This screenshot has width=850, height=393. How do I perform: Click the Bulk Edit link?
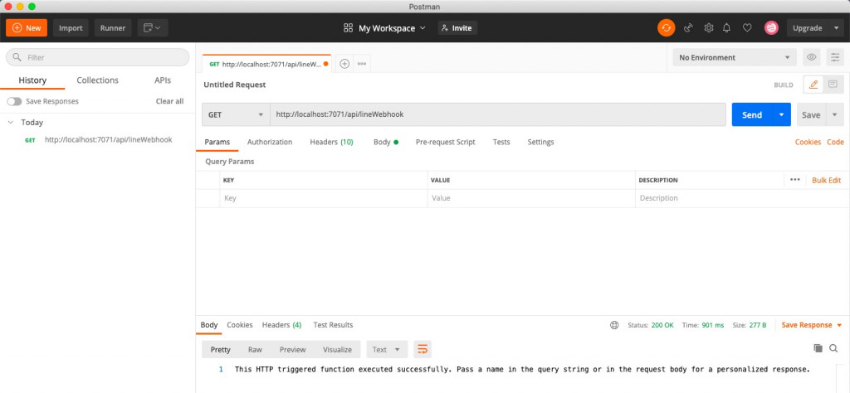pos(827,180)
